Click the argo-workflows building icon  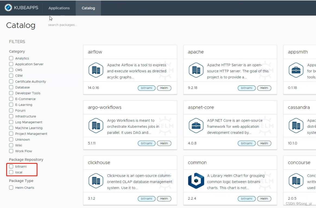96,126
